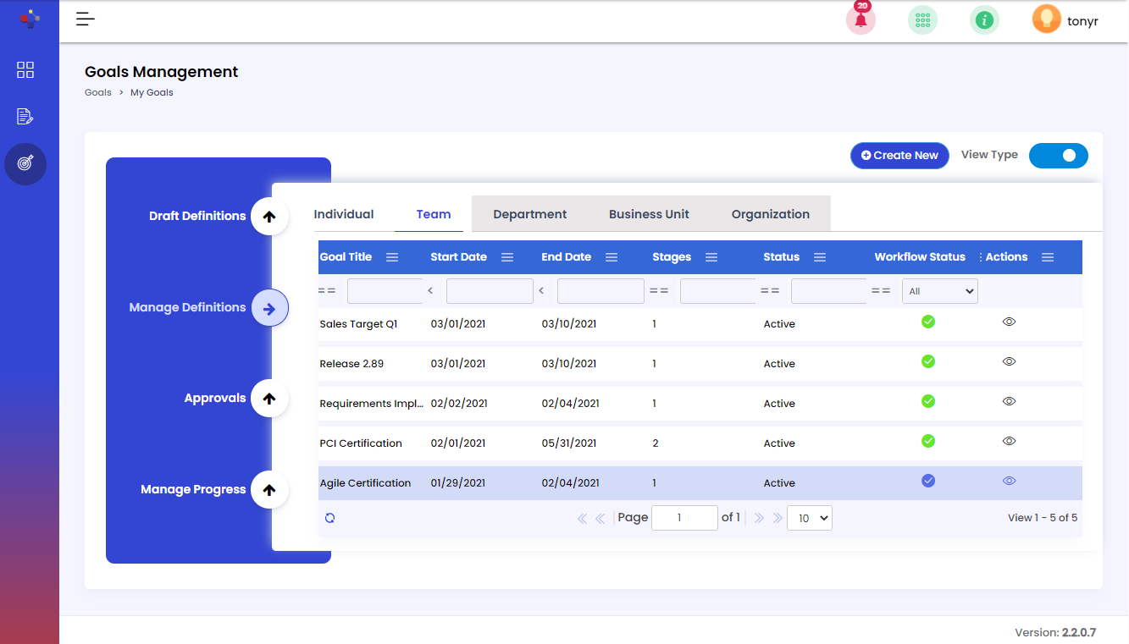Click the Goal Title filter input field
This screenshot has width=1129, height=644.
pos(385,291)
